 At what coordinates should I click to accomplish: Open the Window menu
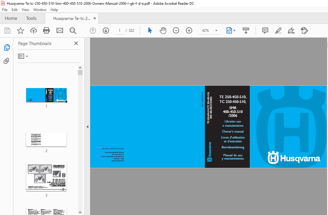click(x=40, y=10)
